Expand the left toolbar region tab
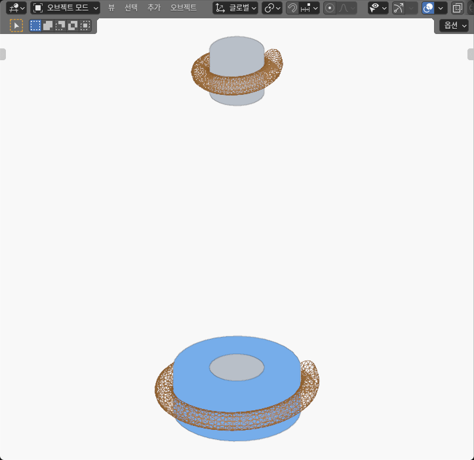Viewport: 474px width, 460px height. (3, 54)
